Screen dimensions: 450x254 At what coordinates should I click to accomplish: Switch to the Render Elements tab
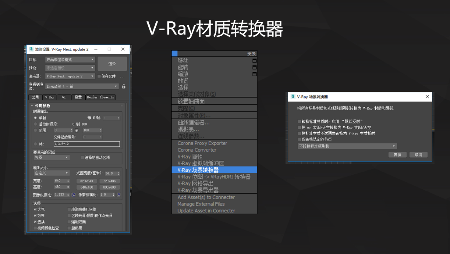101,97
